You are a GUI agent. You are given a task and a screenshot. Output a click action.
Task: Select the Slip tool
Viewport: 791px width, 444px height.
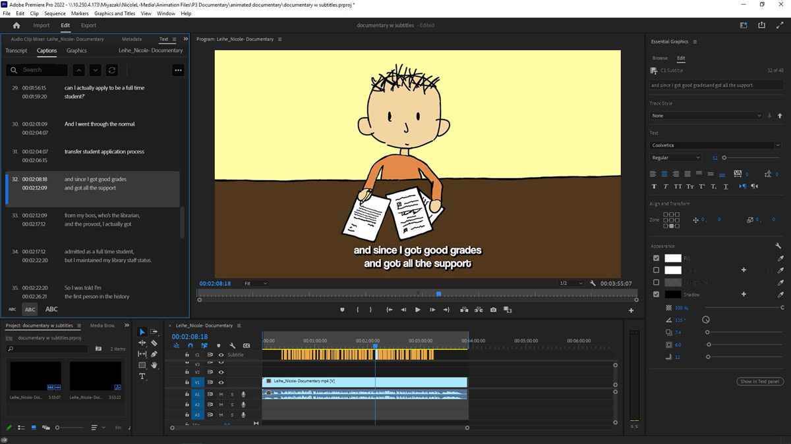point(142,354)
